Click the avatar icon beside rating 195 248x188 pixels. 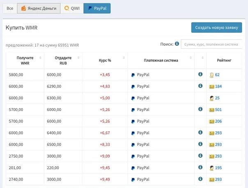[x=211, y=168]
